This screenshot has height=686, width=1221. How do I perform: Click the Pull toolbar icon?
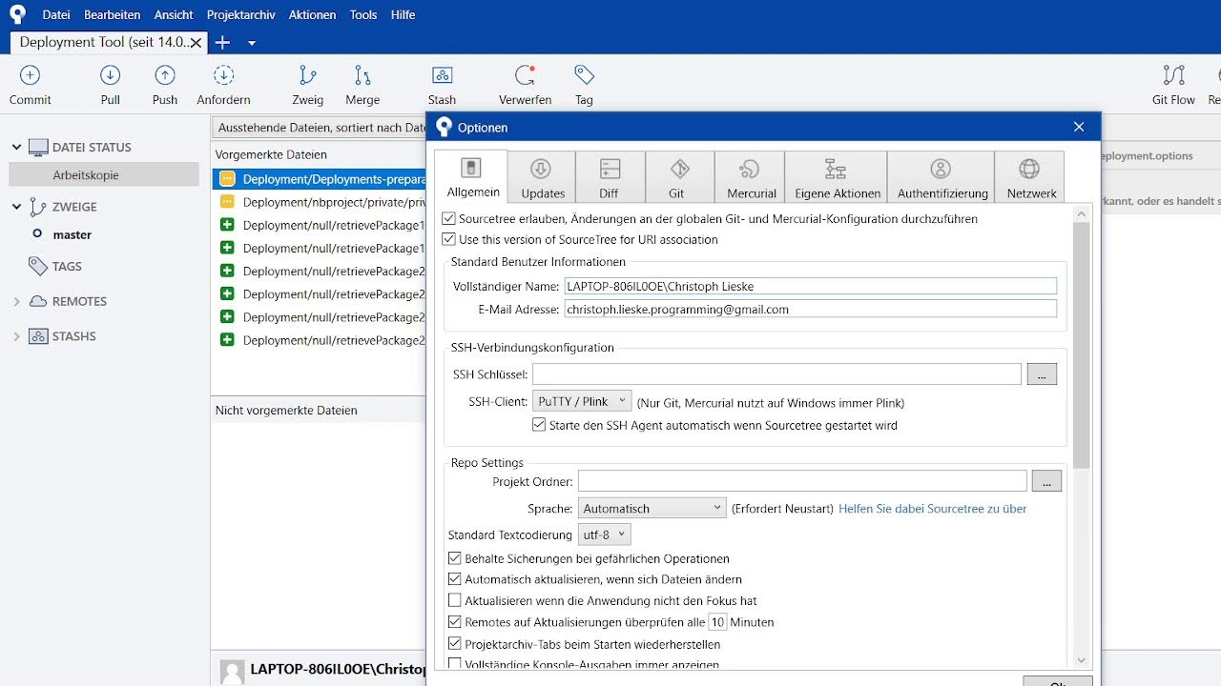point(110,75)
